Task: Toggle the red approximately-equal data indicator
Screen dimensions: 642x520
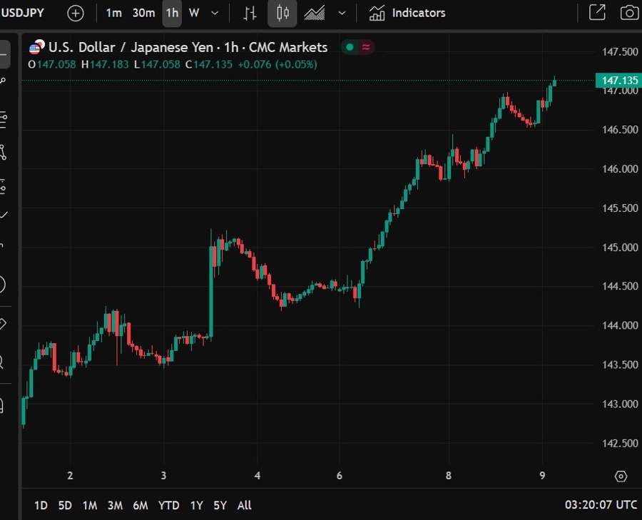Action: [366, 48]
